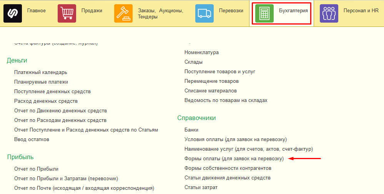384x194 pixels.
Task: Click the black logo icon for Главное
Action: point(13,13)
